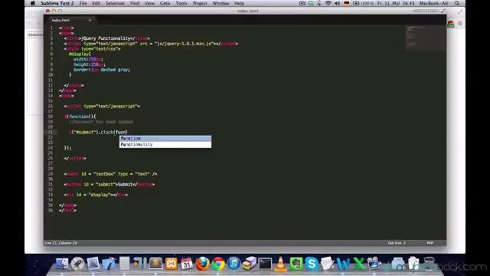Screen dimensions: 490x276
Task: Open Launchpad rocket icon in Dock
Action: [x=77, y=264]
